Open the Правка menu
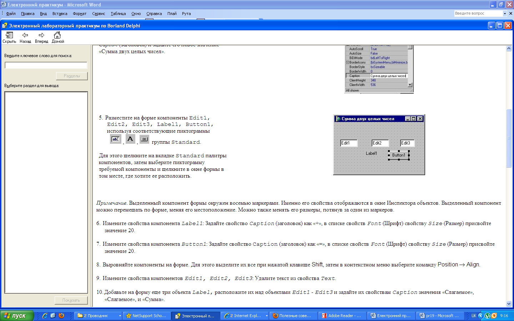514x321 pixels. click(x=27, y=14)
